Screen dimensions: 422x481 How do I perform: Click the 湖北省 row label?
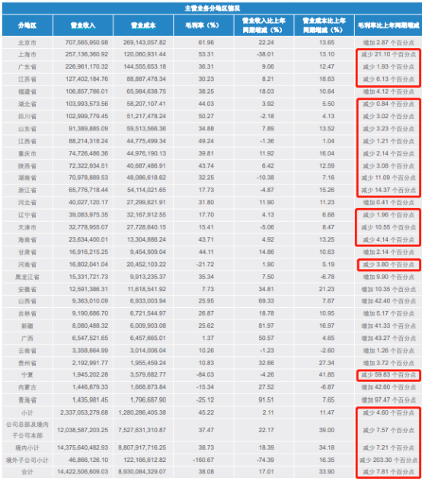point(27,104)
